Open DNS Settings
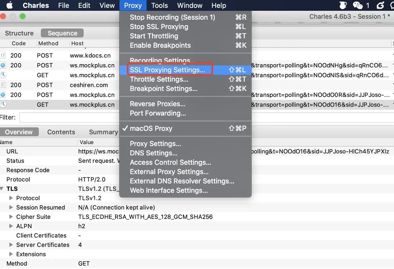The image size is (394, 269). tap(185, 153)
